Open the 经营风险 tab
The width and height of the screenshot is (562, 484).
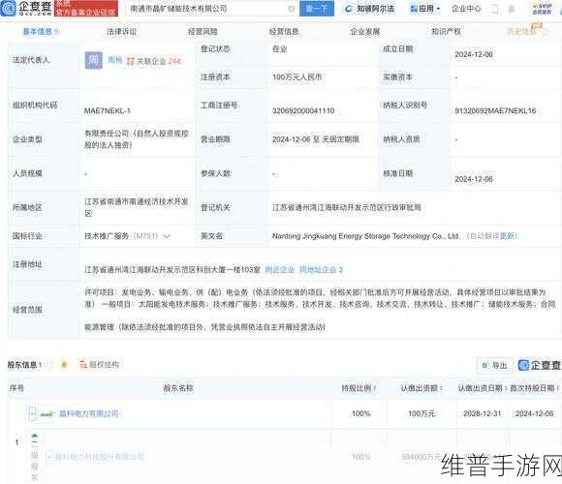coord(203,32)
